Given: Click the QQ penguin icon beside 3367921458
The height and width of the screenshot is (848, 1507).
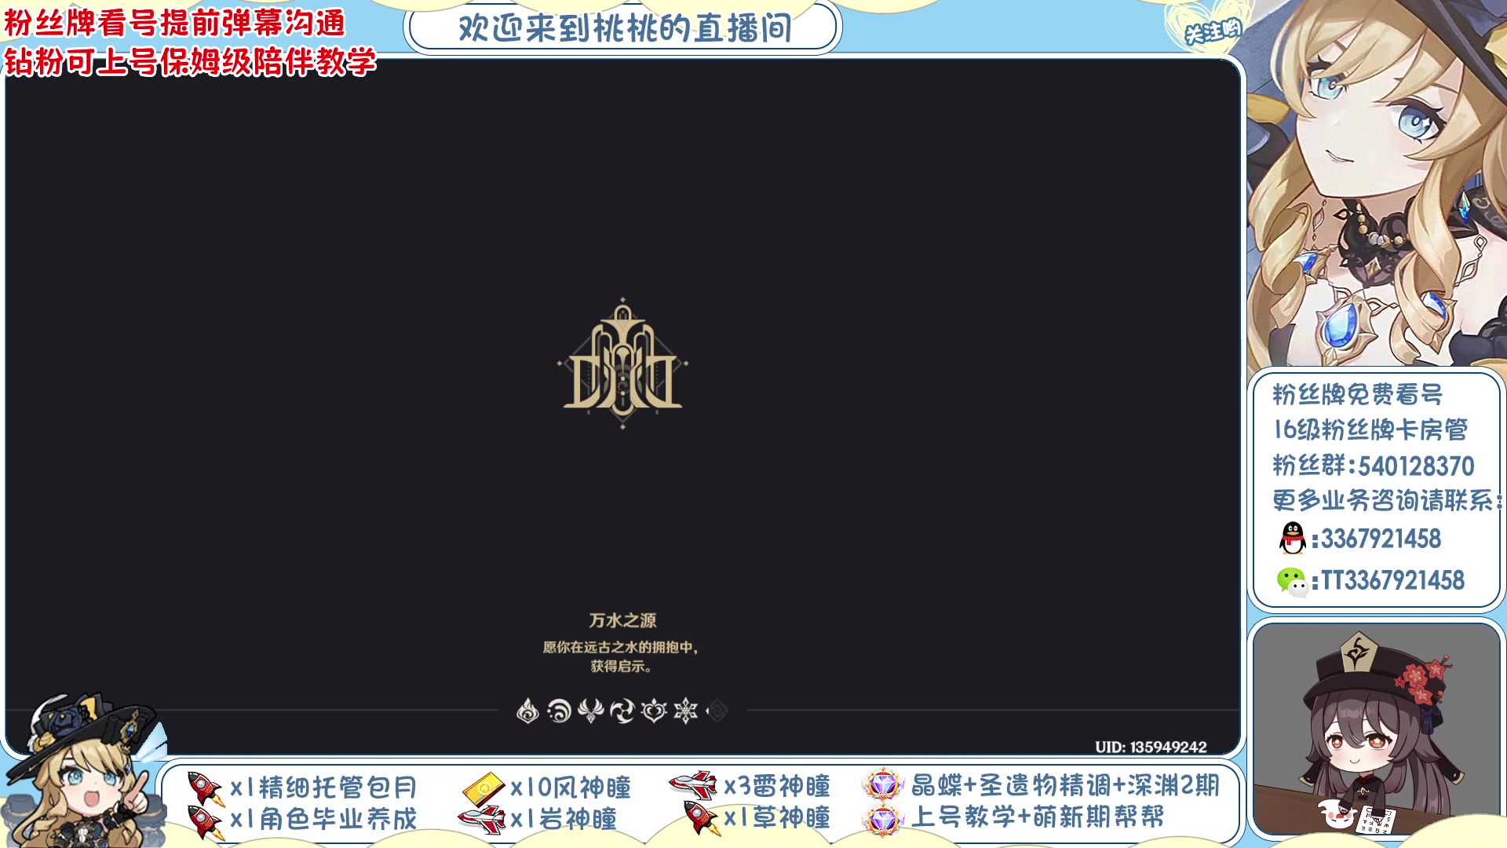Looking at the screenshot, I should pyautogui.click(x=1292, y=539).
